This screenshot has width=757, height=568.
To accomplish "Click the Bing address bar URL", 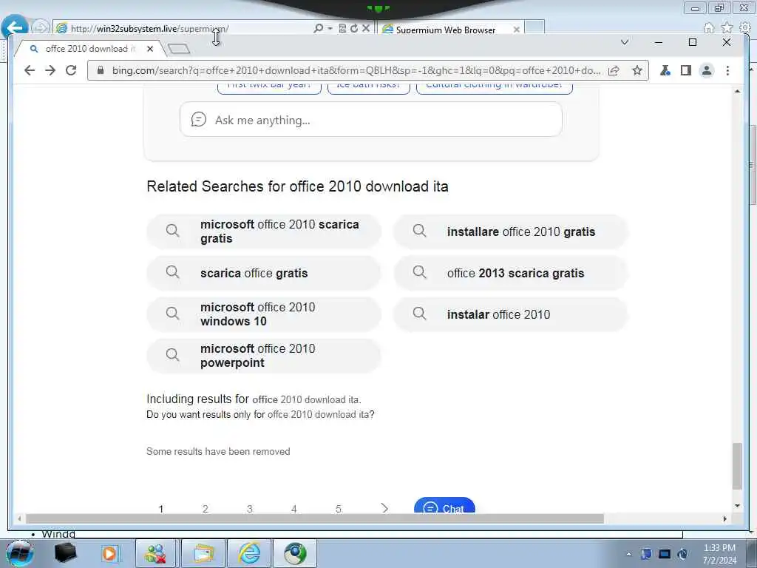I will point(356,70).
